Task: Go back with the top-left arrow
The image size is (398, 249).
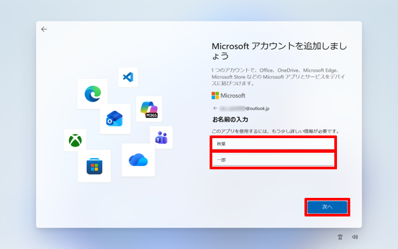Action: [44, 29]
